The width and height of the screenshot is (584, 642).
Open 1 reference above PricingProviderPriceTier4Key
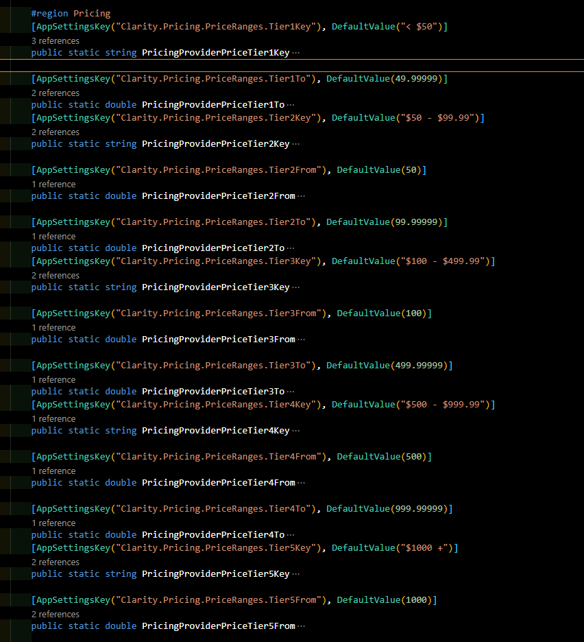click(x=53, y=419)
